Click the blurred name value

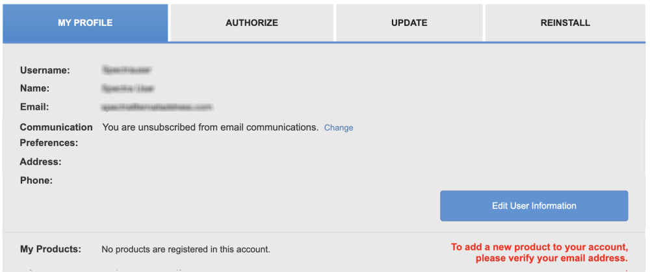coord(128,88)
